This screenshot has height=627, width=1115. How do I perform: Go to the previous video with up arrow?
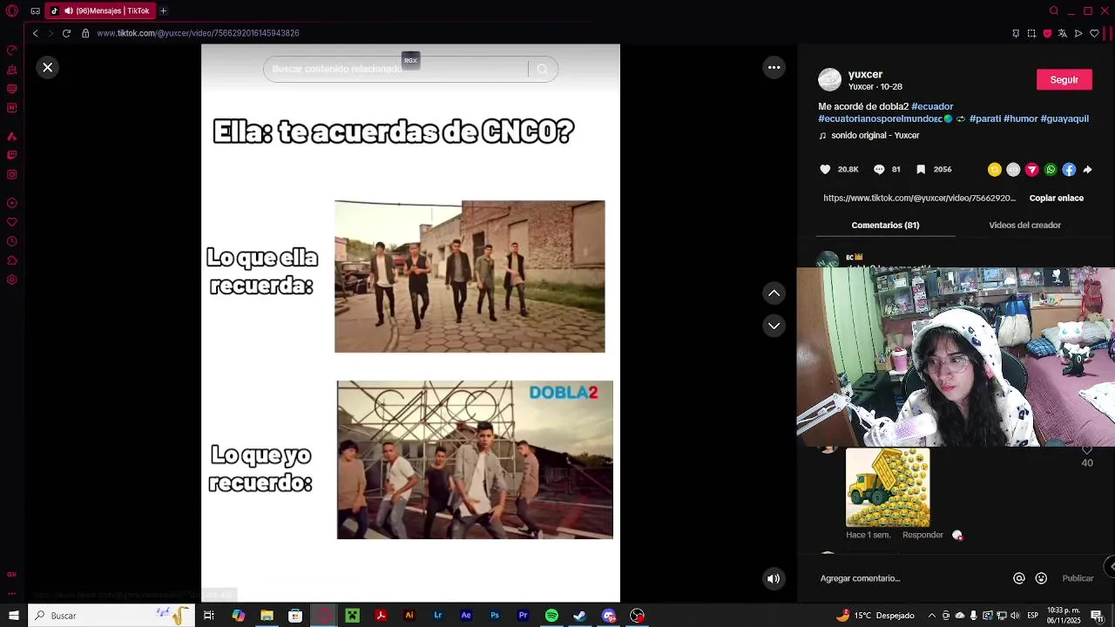tap(774, 293)
